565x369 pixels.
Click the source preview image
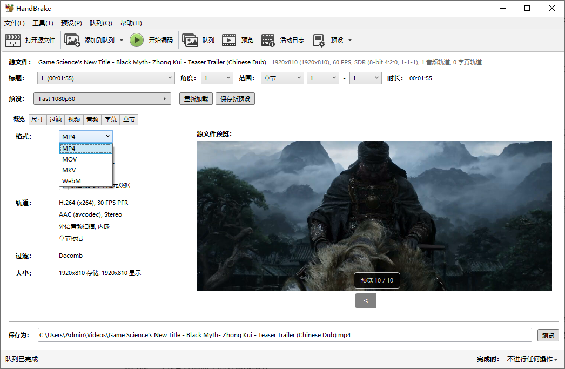point(374,216)
